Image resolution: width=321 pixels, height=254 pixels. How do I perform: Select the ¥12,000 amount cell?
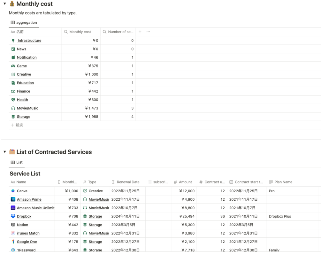184,191
